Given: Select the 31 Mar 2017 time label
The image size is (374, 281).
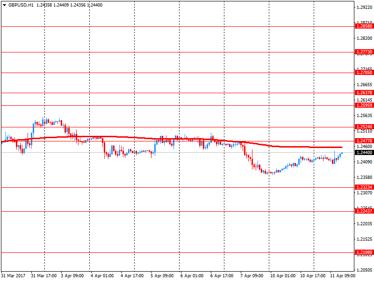Looking at the screenshot, I should (13, 276).
